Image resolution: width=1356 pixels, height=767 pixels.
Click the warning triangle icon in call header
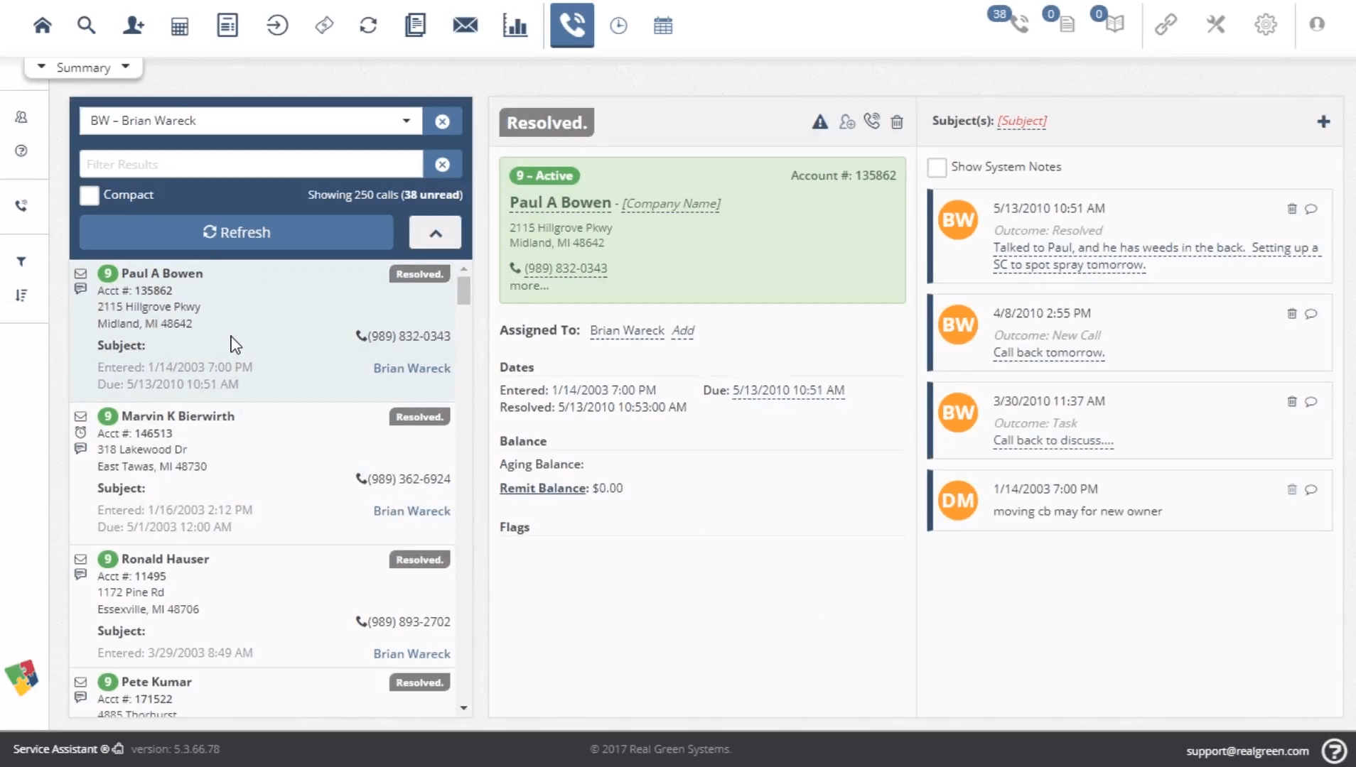[819, 122]
